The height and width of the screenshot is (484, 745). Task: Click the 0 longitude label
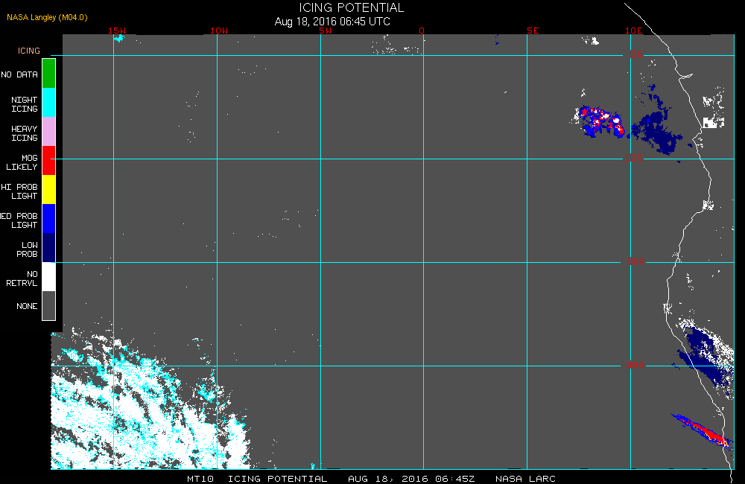(422, 31)
